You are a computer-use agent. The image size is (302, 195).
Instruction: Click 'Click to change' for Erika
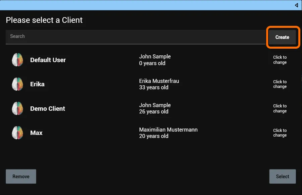(x=280, y=84)
